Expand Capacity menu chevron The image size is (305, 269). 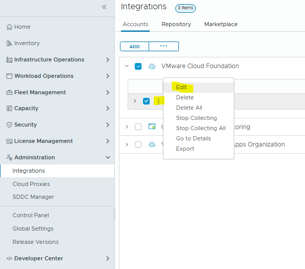coord(108,108)
